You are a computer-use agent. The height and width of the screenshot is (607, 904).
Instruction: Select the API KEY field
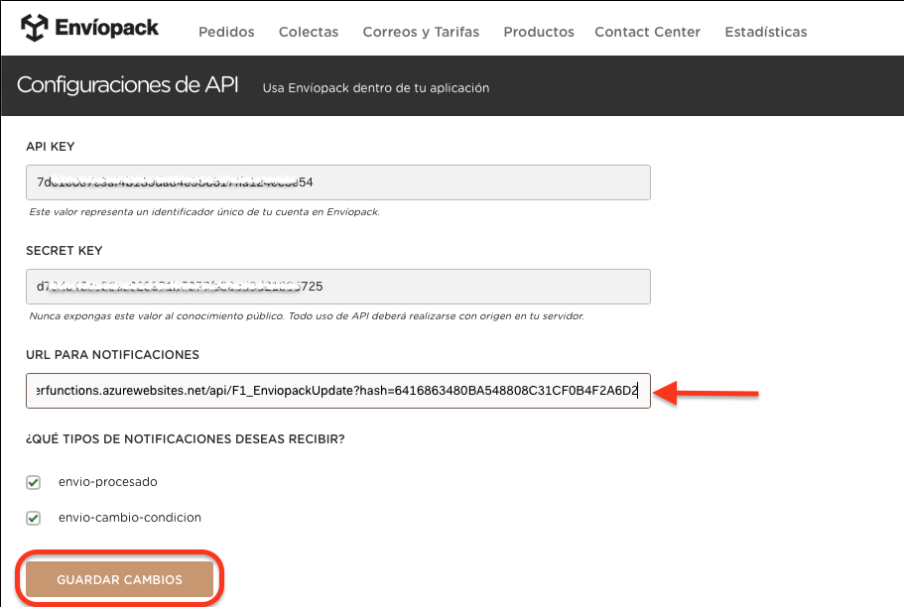(x=338, y=182)
